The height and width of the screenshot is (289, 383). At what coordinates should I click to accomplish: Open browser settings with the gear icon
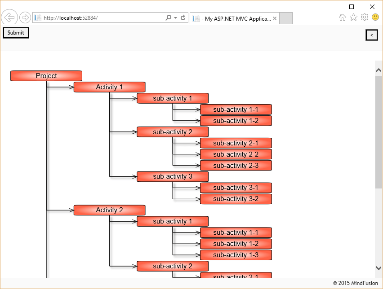(x=365, y=16)
